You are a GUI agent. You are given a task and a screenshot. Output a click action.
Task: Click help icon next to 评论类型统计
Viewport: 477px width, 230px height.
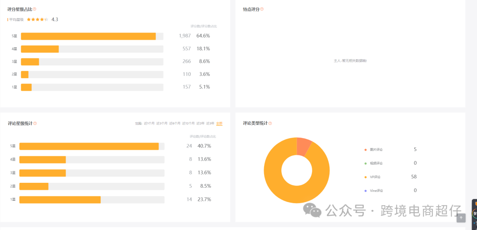270,123
